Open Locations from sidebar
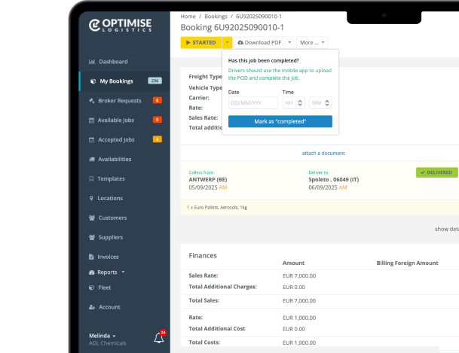The height and width of the screenshot is (353, 459). (x=110, y=199)
